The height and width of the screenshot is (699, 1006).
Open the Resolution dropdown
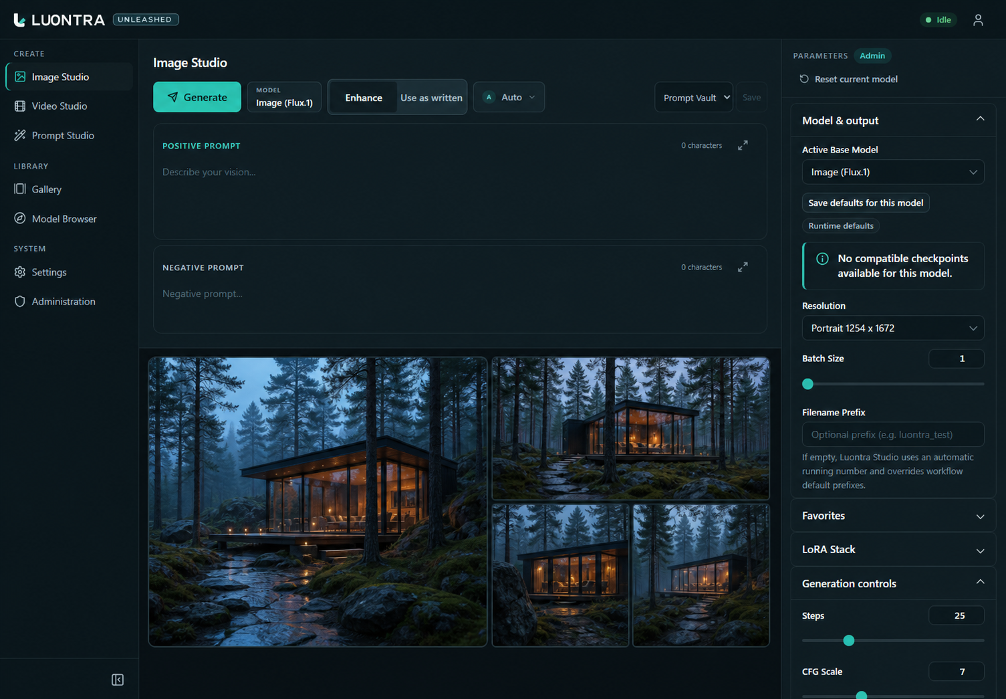[x=892, y=328]
